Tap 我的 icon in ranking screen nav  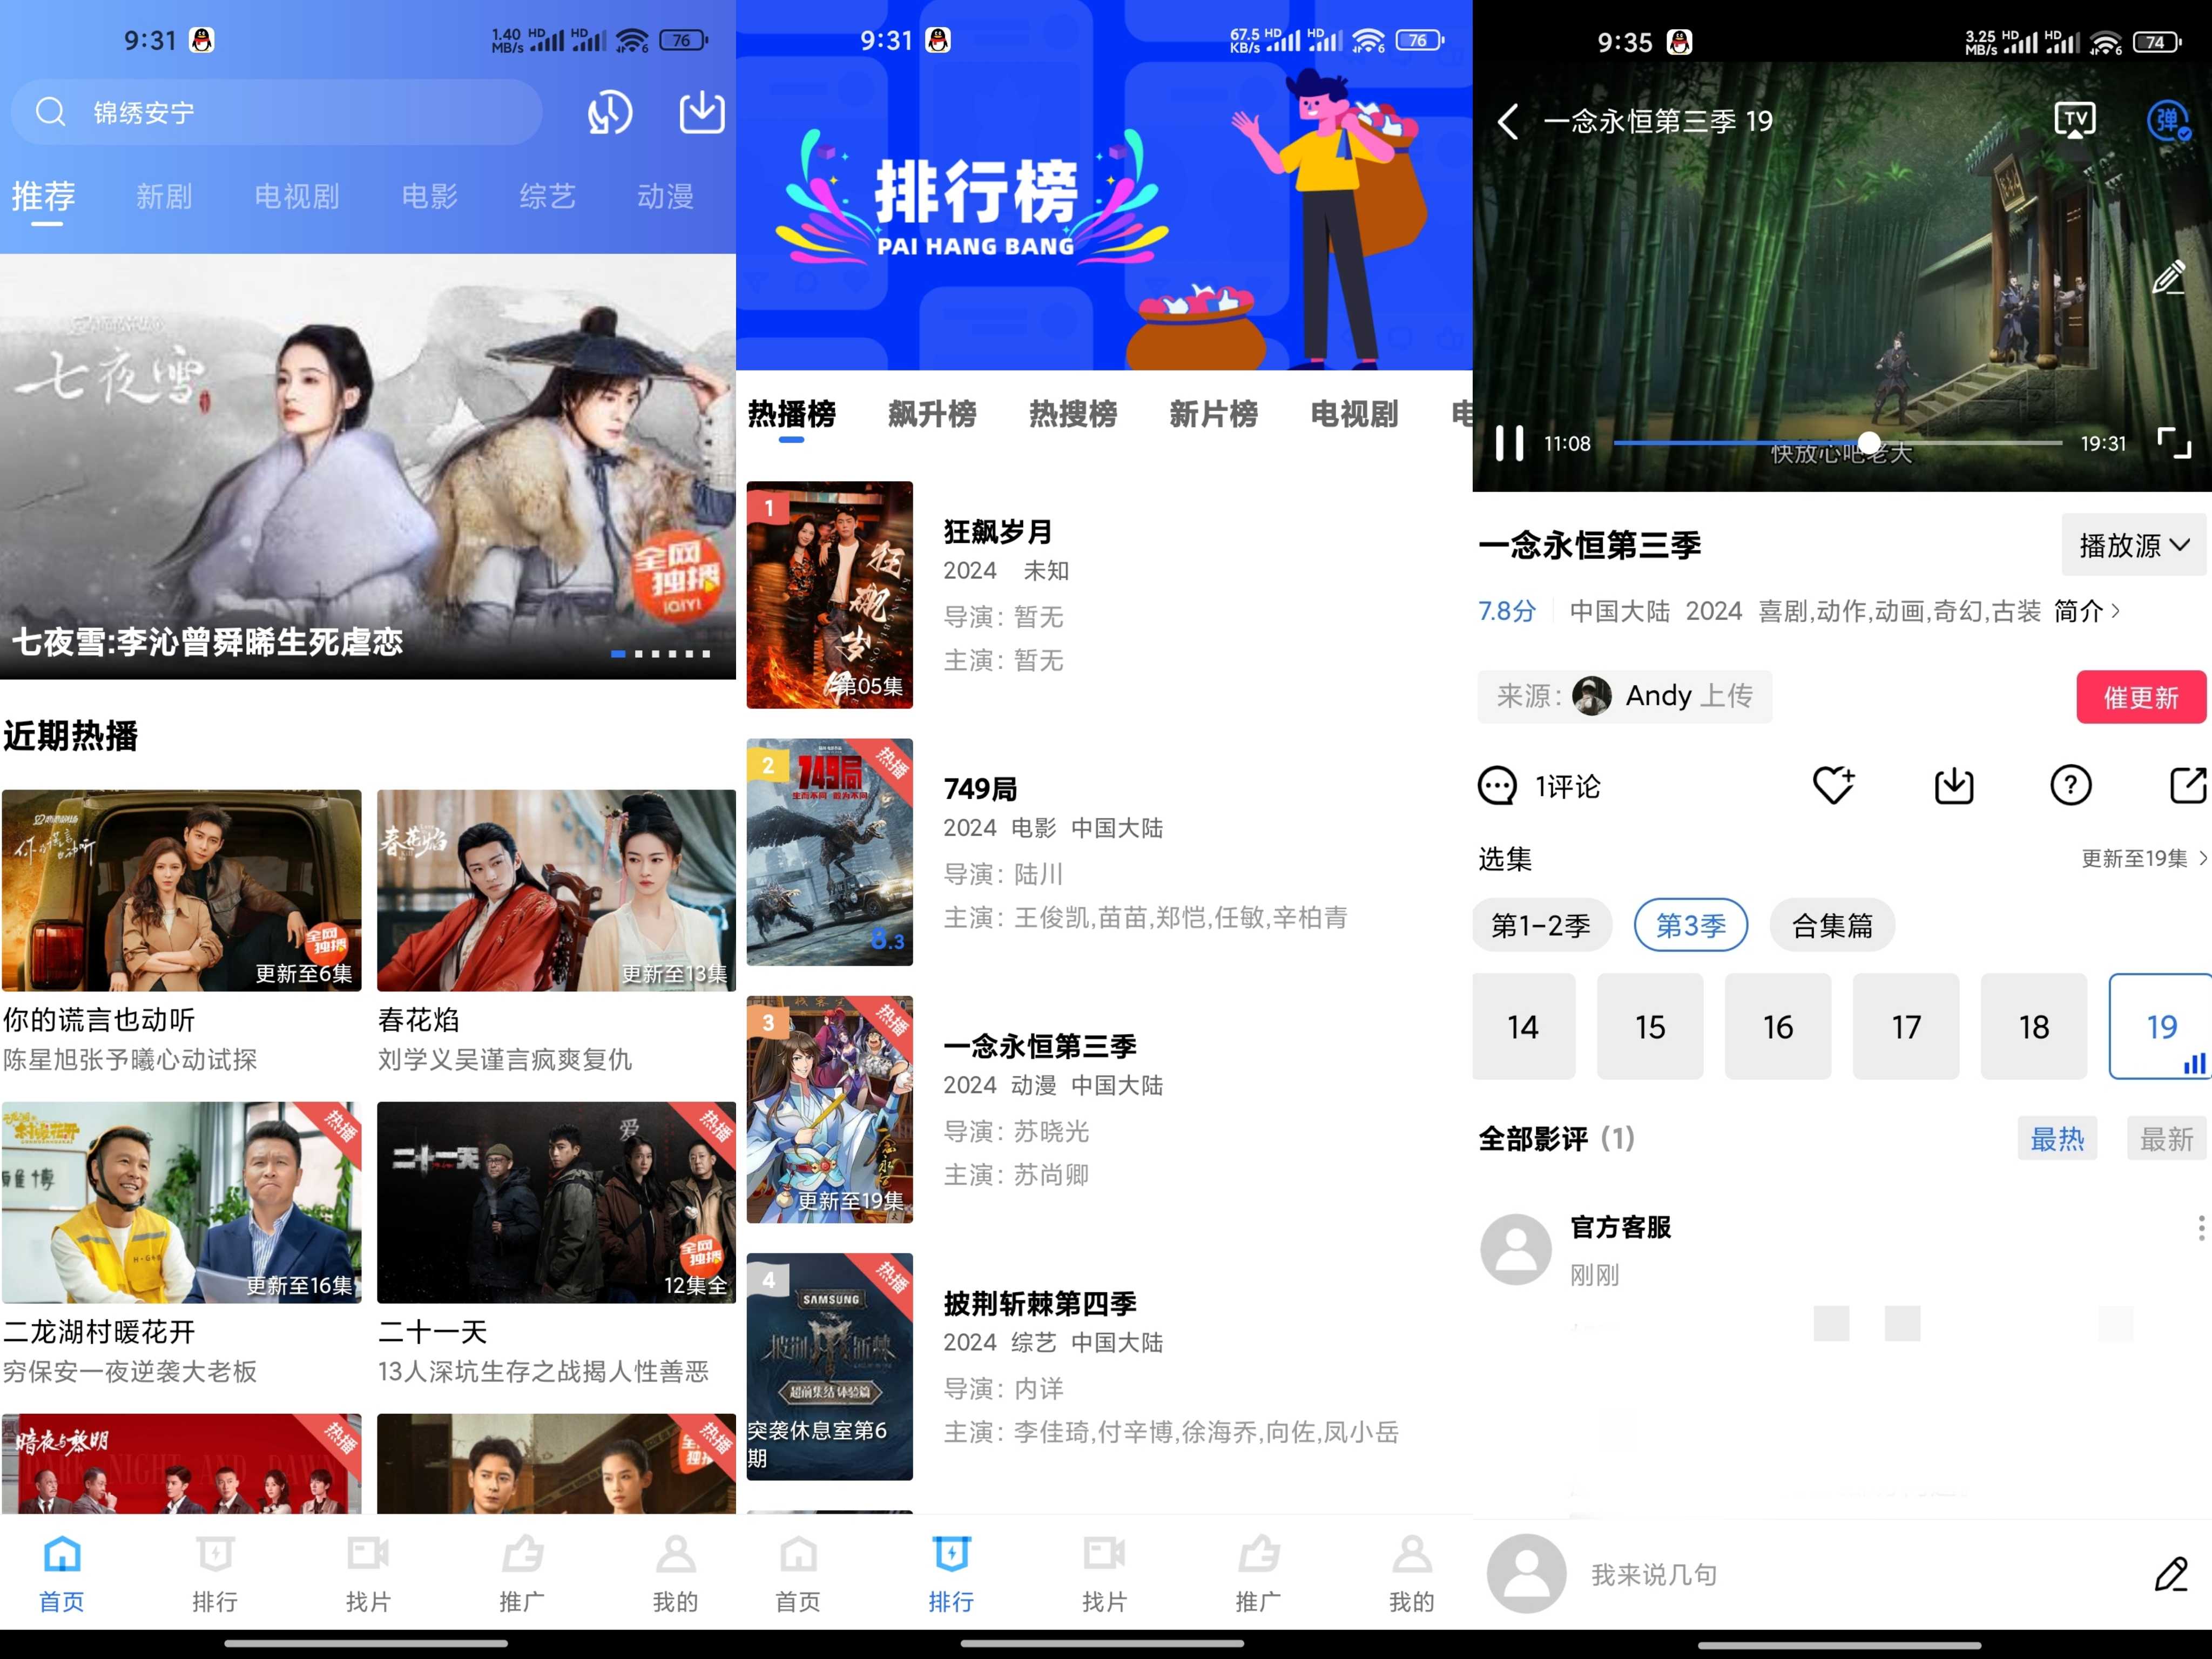tap(1412, 1554)
